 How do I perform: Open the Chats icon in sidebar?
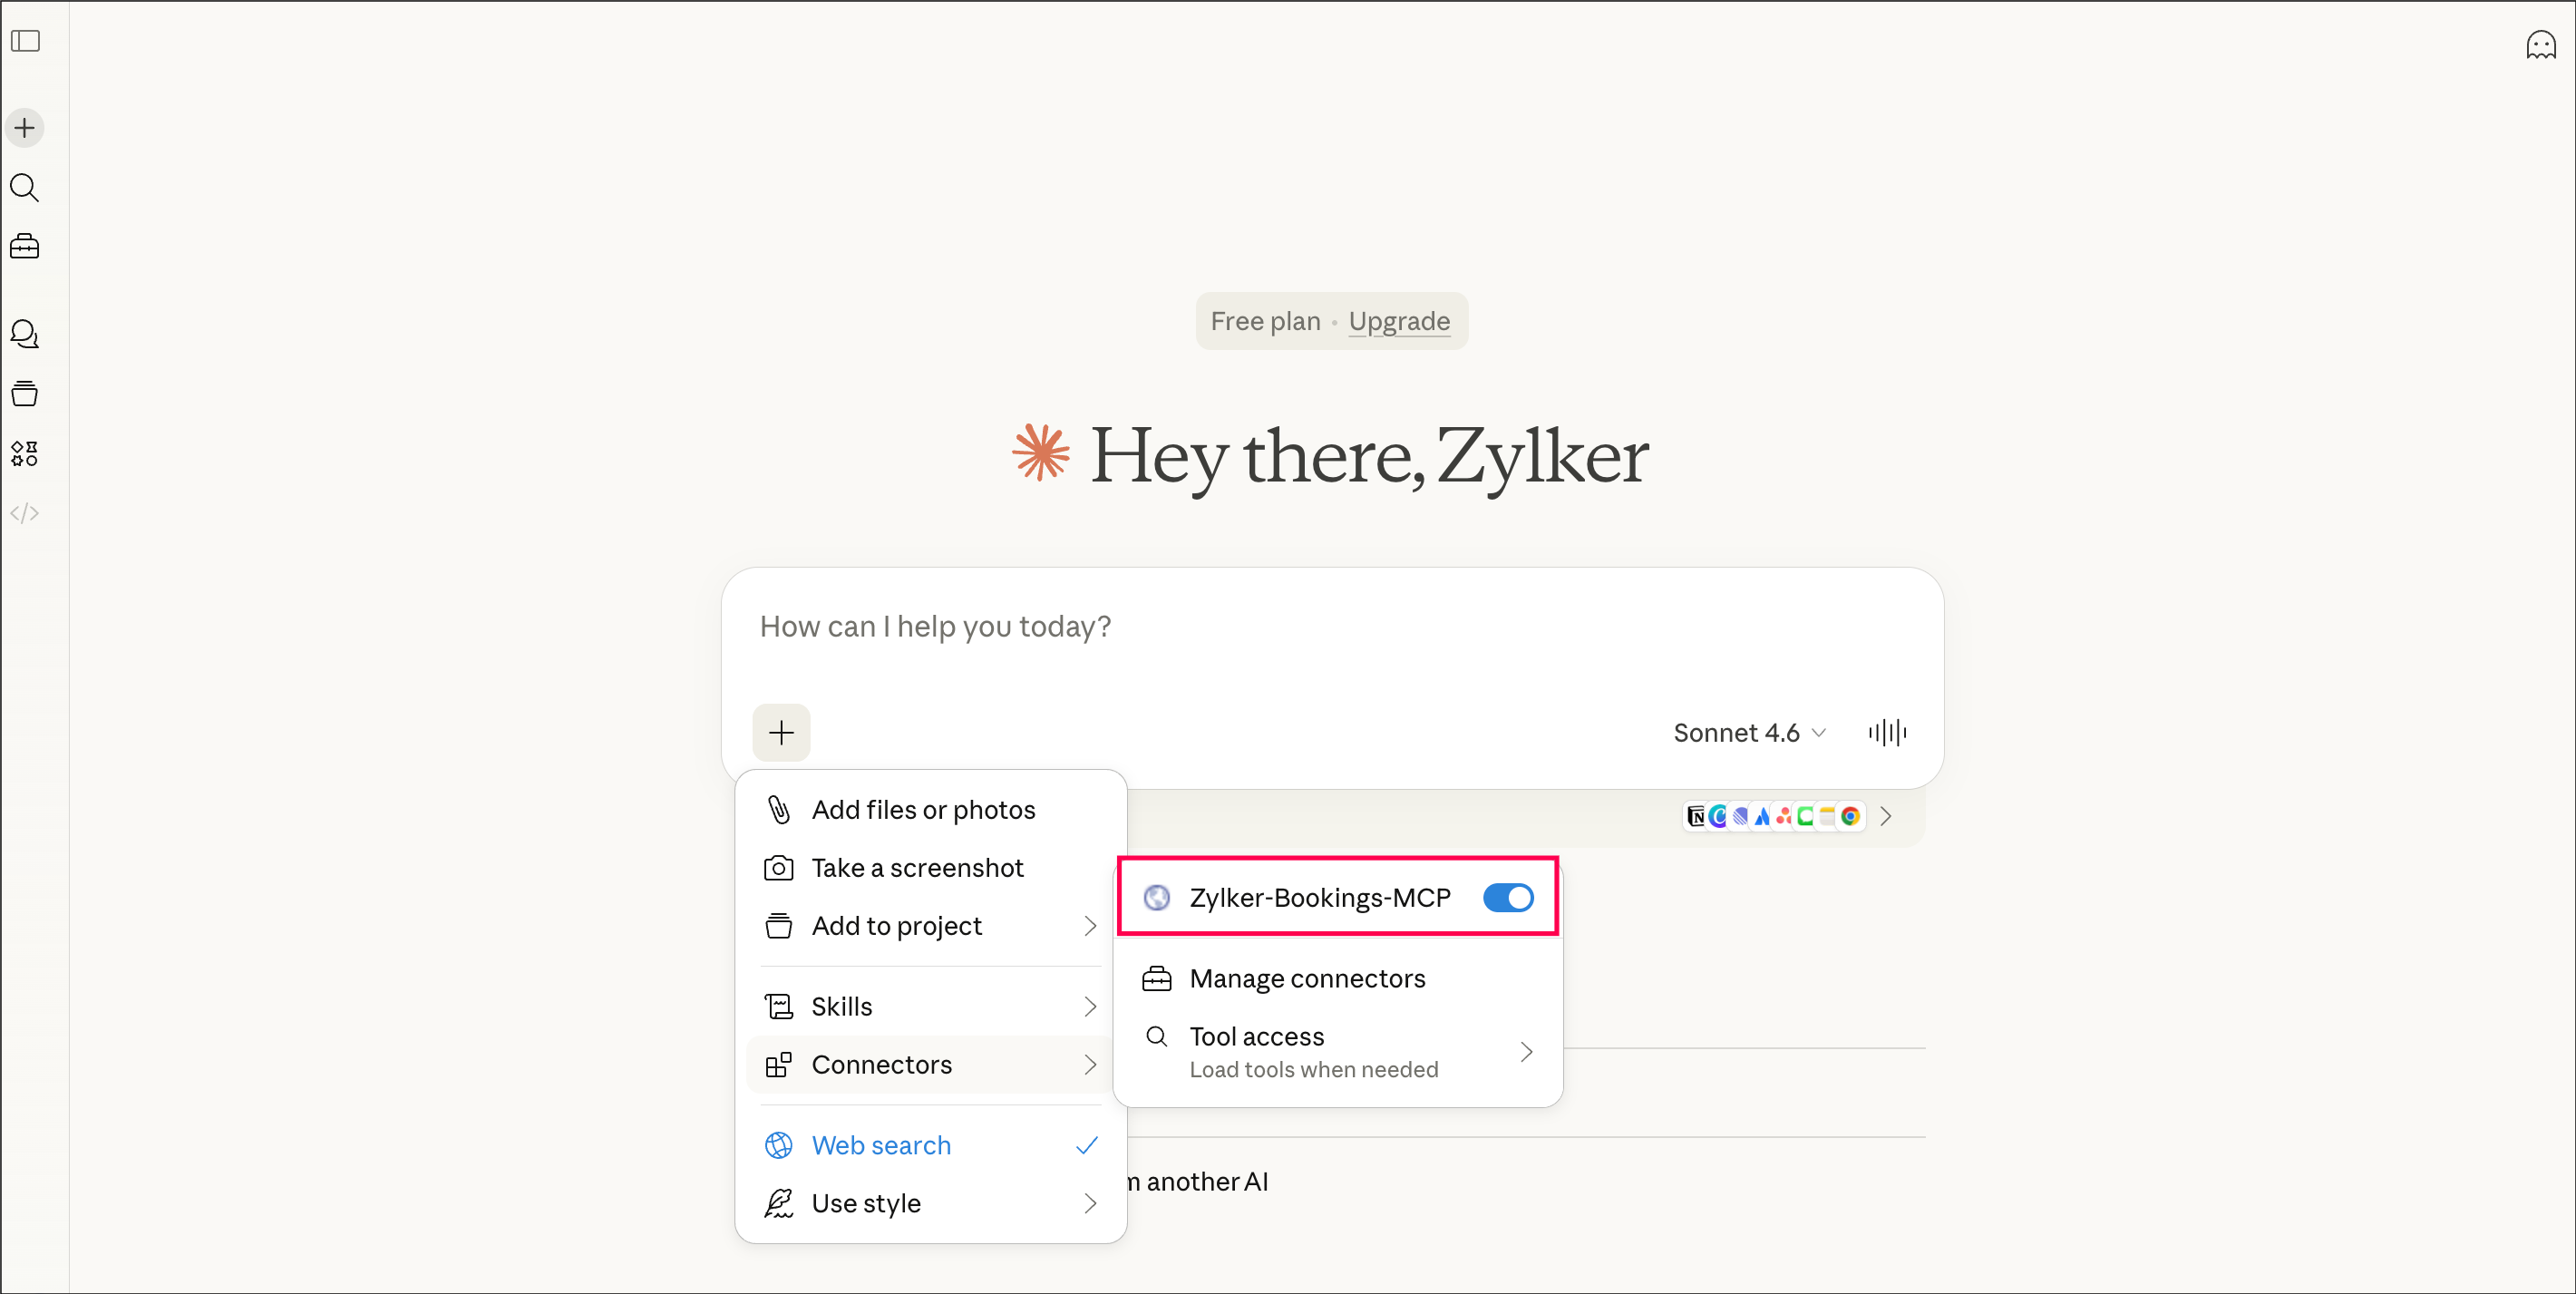click(x=25, y=334)
